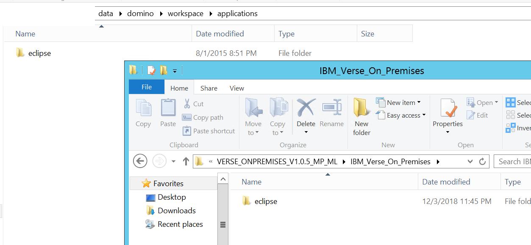The width and height of the screenshot is (531, 245).
Task: Click the folder system icon in title bar
Action: coord(133,70)
